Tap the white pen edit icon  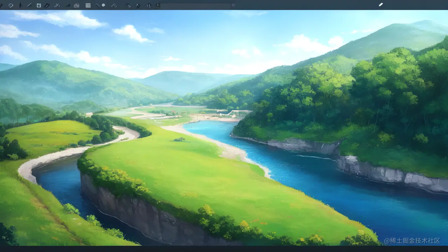(381, 5)
